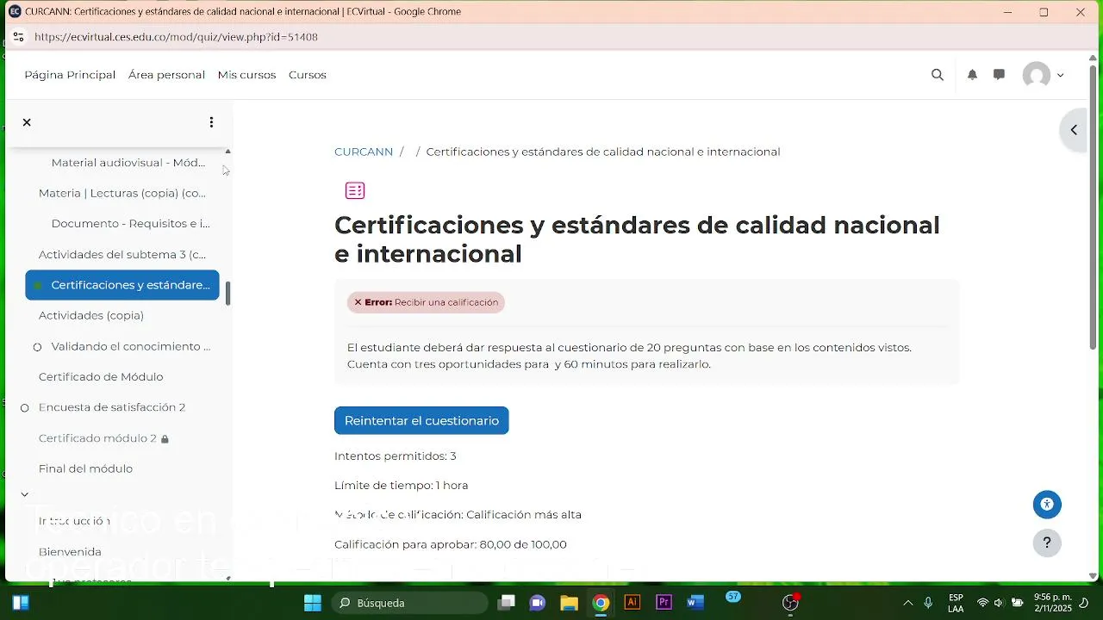Viewport: 1103px width, 620px height.
Task: Open the Área personal menu item
Action: (166, 75)
